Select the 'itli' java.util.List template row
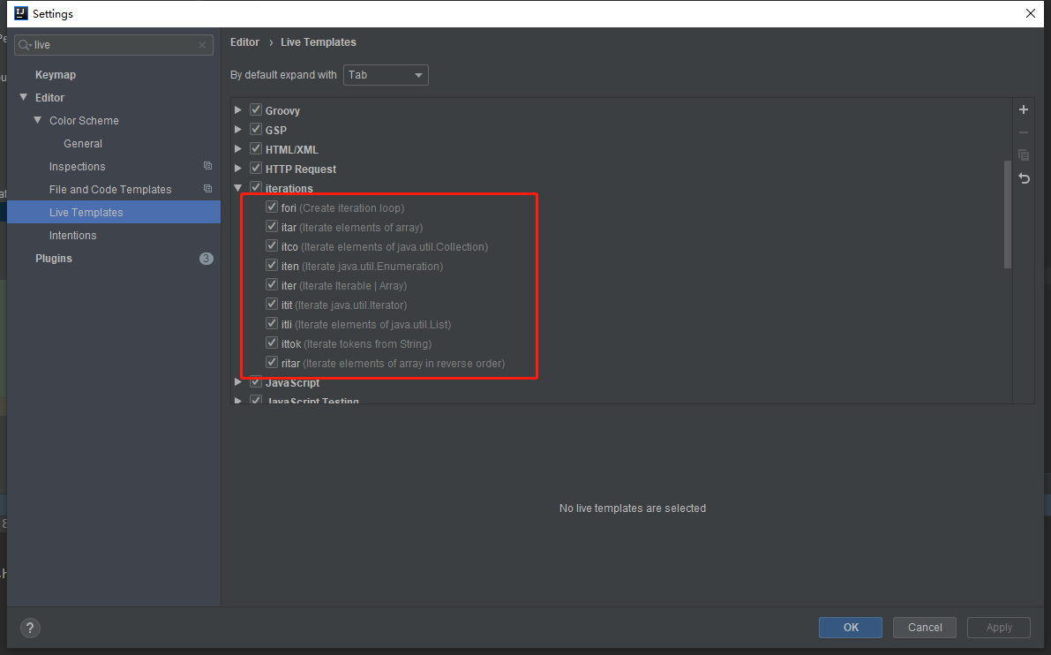This screenshot has height=655, width=1051. [x=366, y=325]
